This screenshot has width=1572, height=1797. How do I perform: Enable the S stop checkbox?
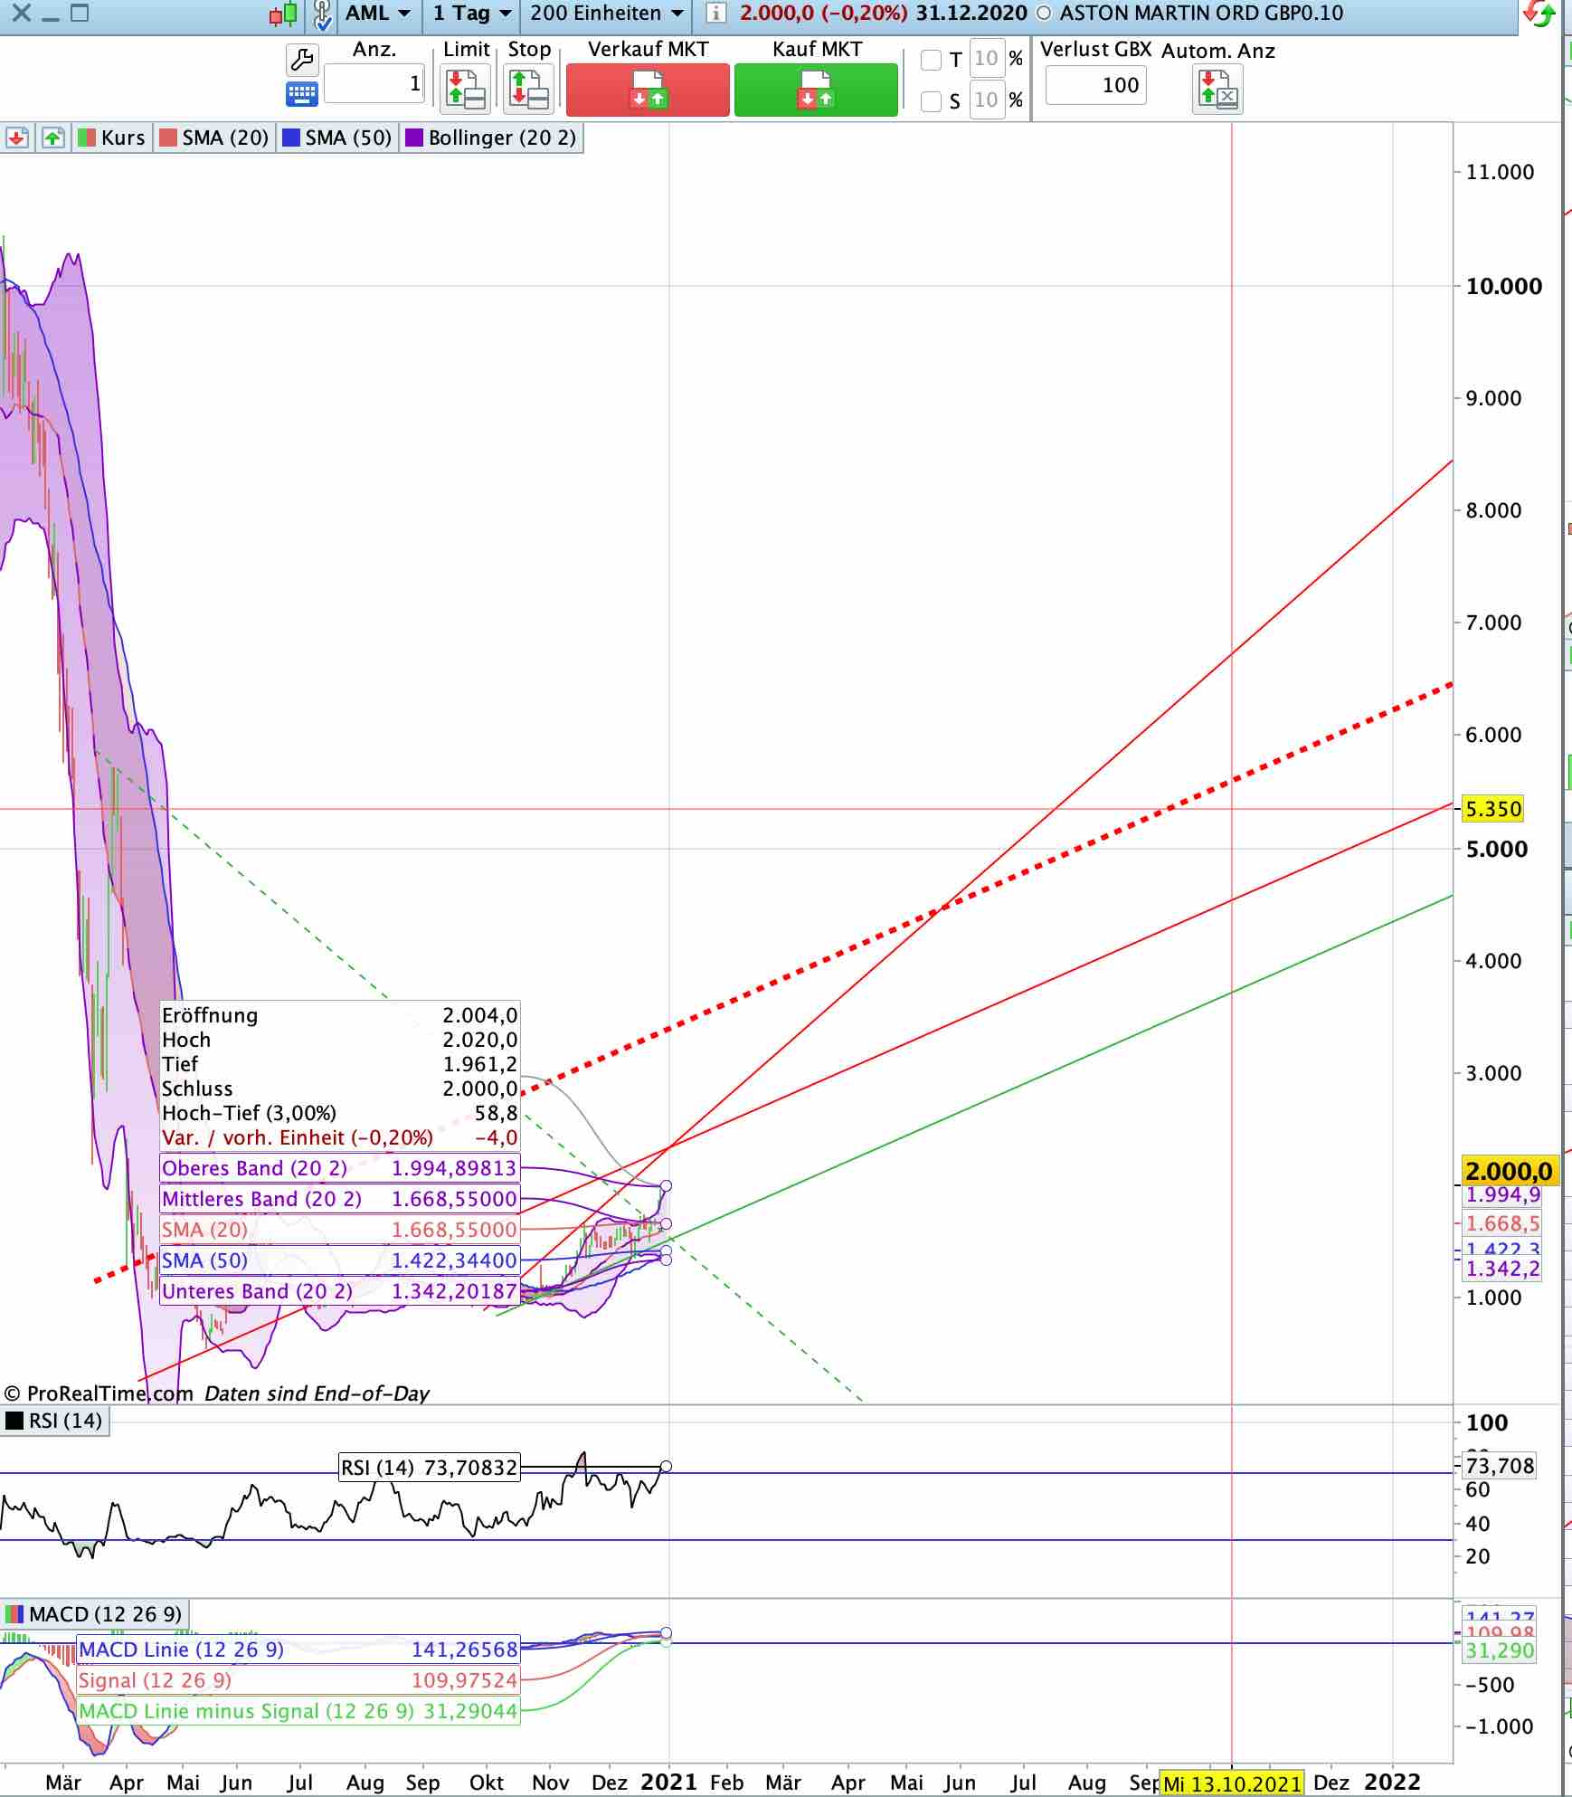click(931, 101)
